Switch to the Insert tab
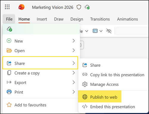The width and height of the screenshot is (149, 114). 42,19
